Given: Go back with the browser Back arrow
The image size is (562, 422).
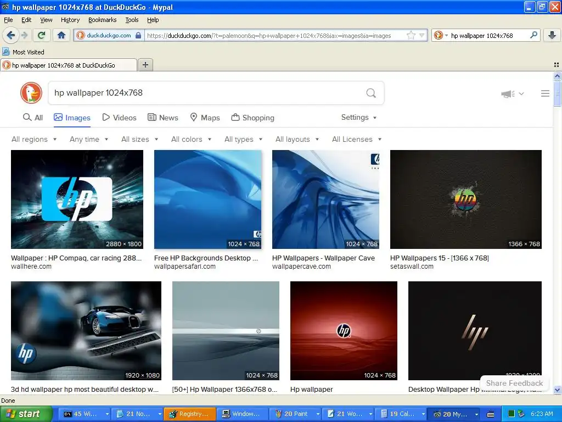Looking at the screenshot, I should point(10,35).
